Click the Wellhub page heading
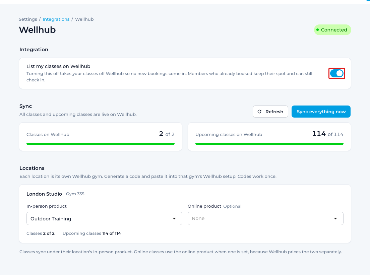This screenshot has height=275, width=370. pos(37,30)
